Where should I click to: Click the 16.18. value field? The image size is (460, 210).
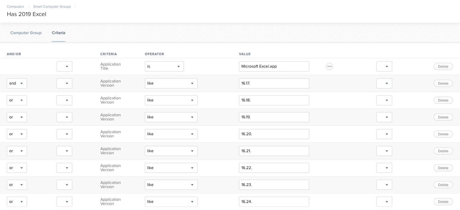[274, 100]
